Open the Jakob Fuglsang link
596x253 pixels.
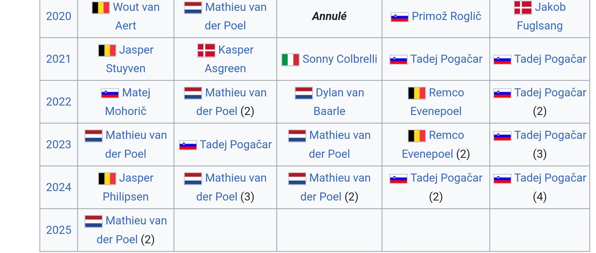[x=550, y=7]
